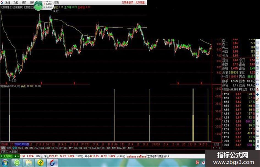This screenshot has width=260, height=167.
Task: Select the 周 weekly period in the sidebar
Action: click(x=258, y=147)
